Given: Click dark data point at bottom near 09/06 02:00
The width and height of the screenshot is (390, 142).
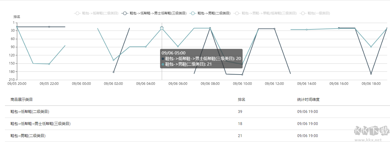Looking at the screenshot, I should 113,72.
